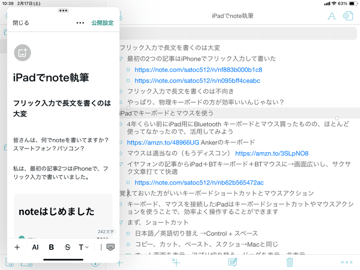
Task: Select row 日本語／英語切り替え →Control + スペース
Action: 196,234
